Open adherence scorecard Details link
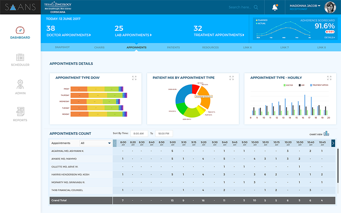Image resolution: width=341 pixels, height=213 pixels. click(x=330, y=37)
